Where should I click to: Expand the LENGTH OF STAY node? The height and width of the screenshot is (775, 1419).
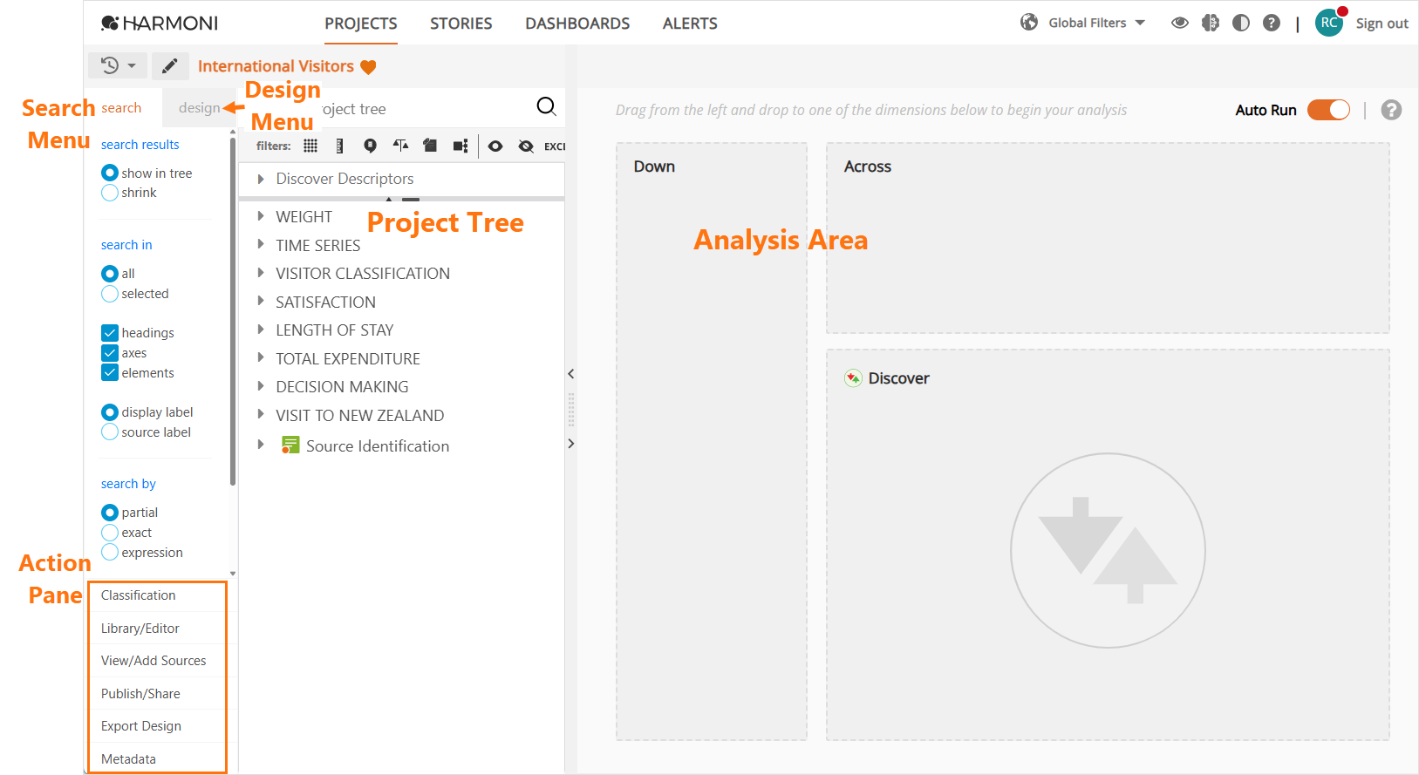[260, 330]
